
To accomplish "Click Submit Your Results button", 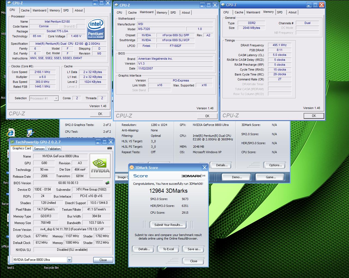I will click(x=168, y=225).
